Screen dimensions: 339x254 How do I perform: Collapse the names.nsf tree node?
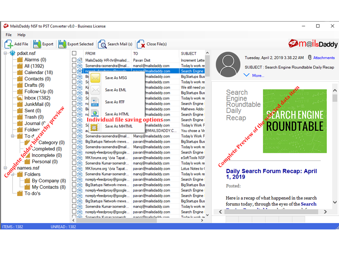(x=6, y=168)
